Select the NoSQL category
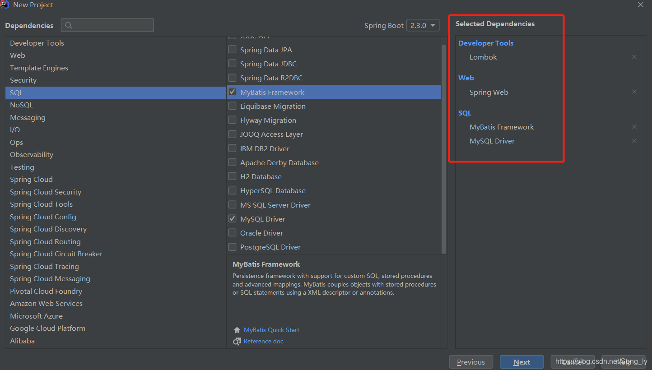Screen dimensions: 652x370 tap(116, 105)
